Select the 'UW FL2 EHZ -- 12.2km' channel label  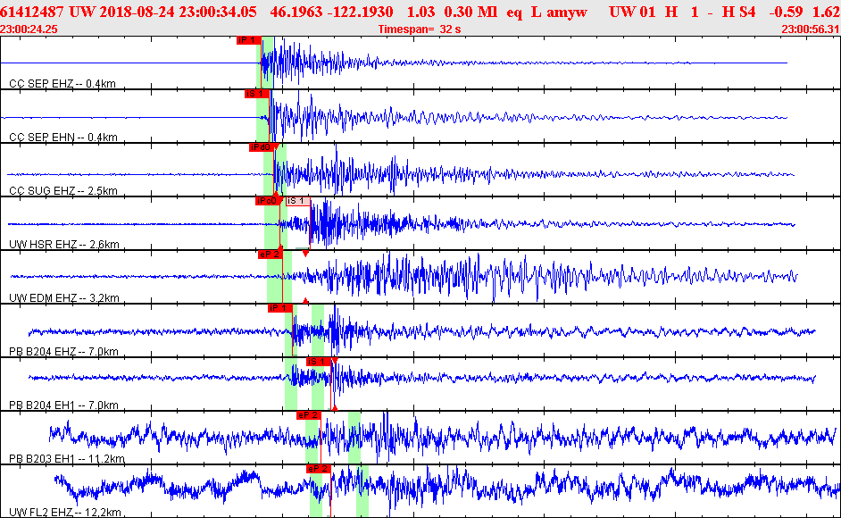click(65, 513)
